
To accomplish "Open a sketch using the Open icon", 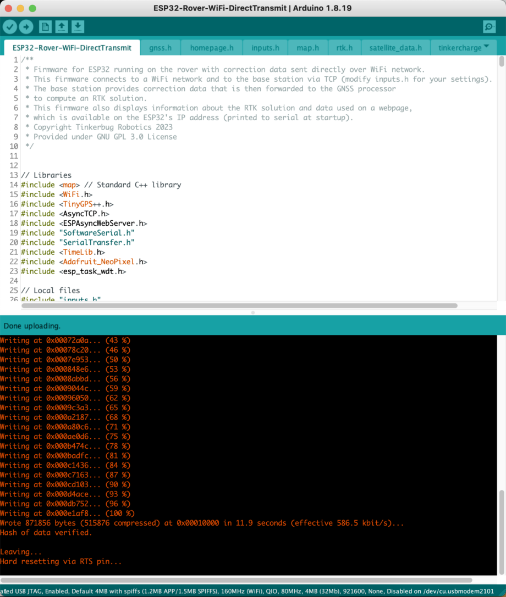I will [x=62, y=26].
